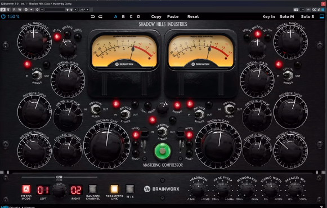Viewport: 327px width, 208px height.
Task: Select setting slot D
Action: [x=138, y=17]
